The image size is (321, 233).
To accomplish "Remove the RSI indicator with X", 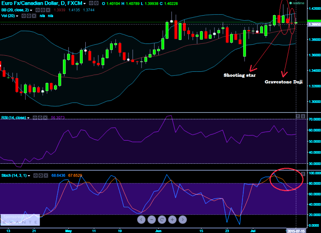I will tap(45, 118).
